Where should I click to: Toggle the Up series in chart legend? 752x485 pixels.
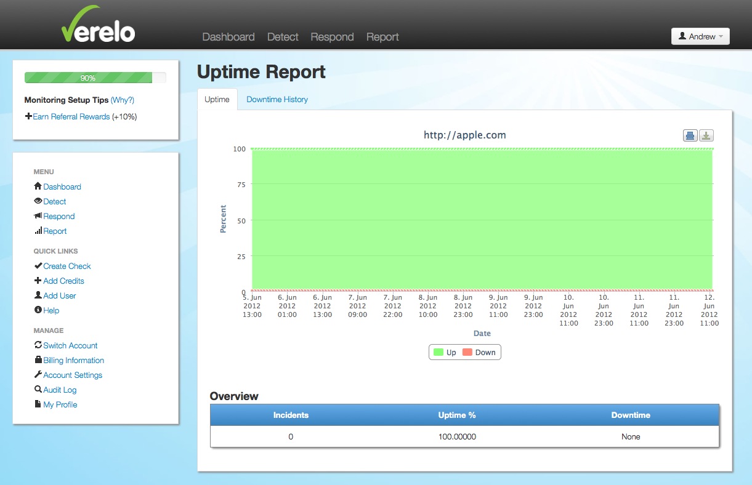coord(445,353)
